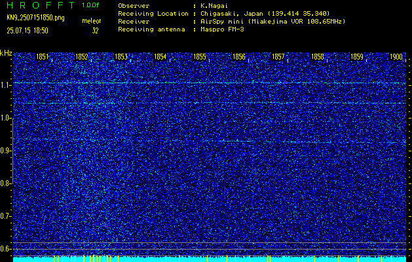Click the 1853 time marker

pos(121,57)
